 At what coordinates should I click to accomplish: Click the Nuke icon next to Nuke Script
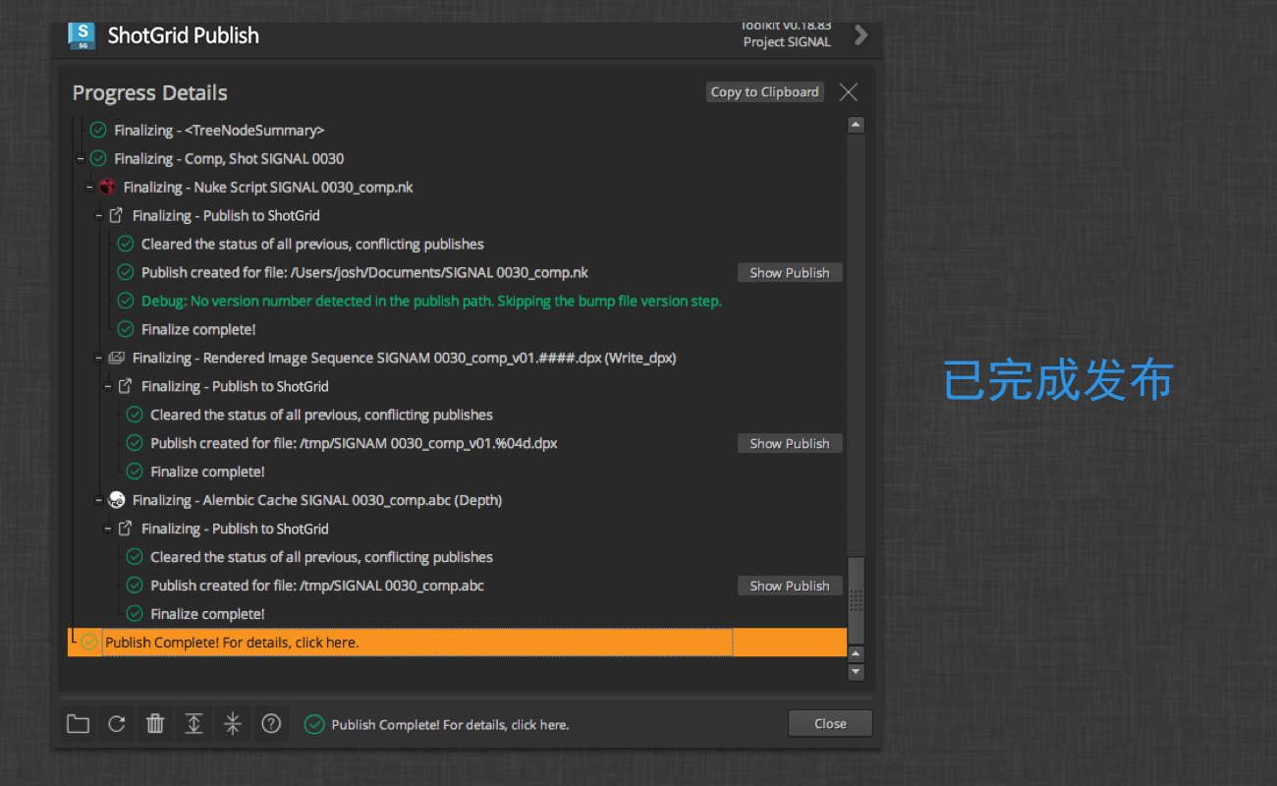coord(108,187)
